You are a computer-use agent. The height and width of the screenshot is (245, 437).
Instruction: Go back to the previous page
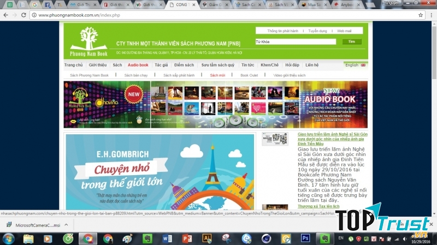tap(5, 15)
